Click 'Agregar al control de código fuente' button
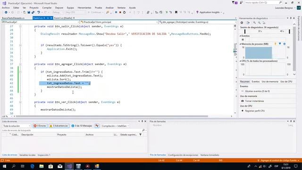Screen dimensions: 302x170 (x=278, y=161)
